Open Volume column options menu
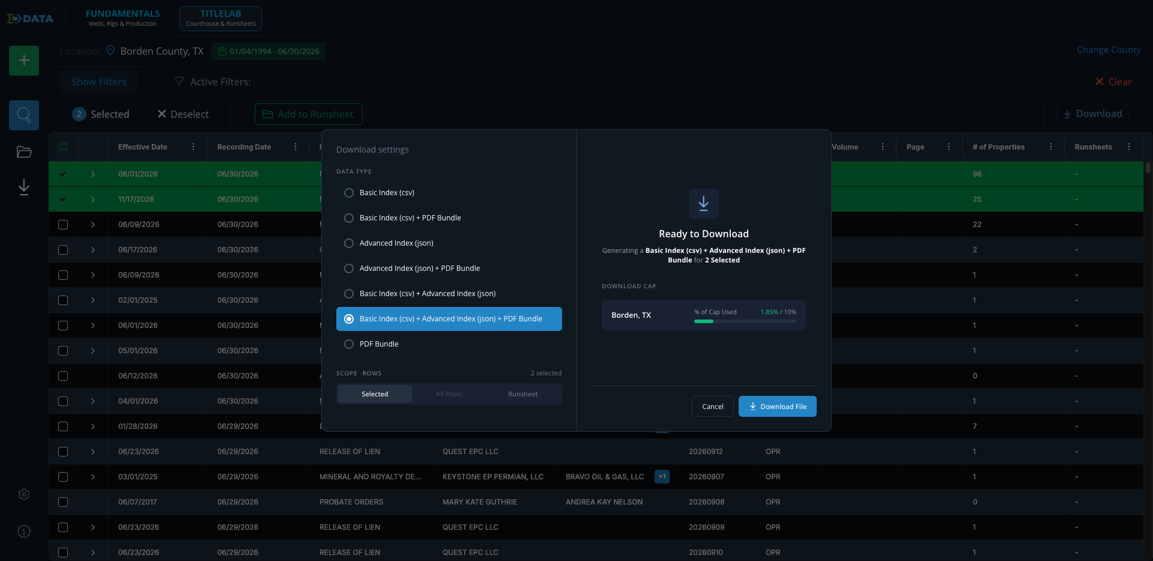The width and height of the screenshot is (1153, 561). 883,147
